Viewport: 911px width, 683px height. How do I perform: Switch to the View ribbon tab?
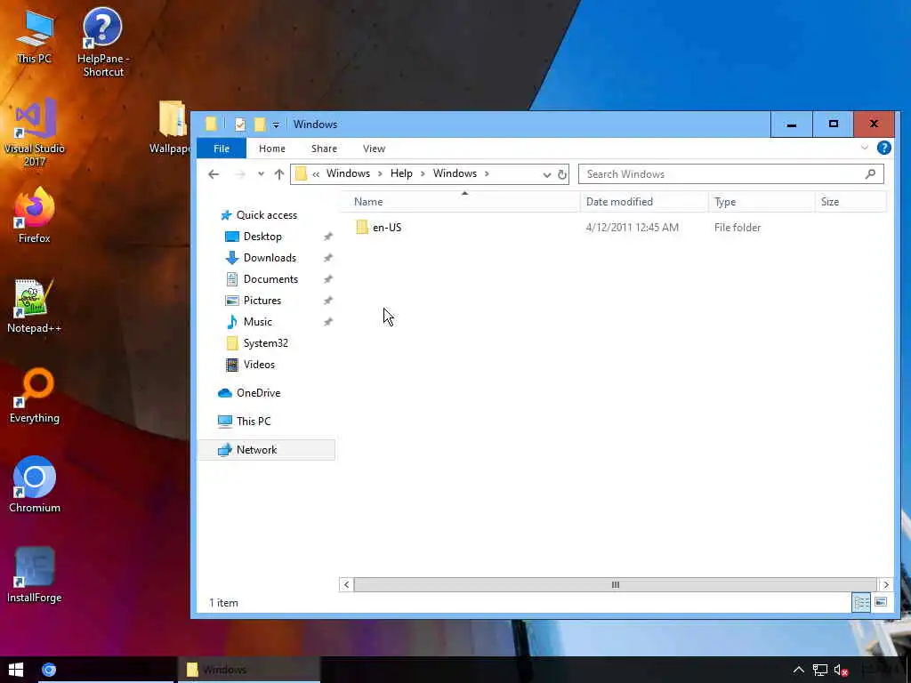375,149
